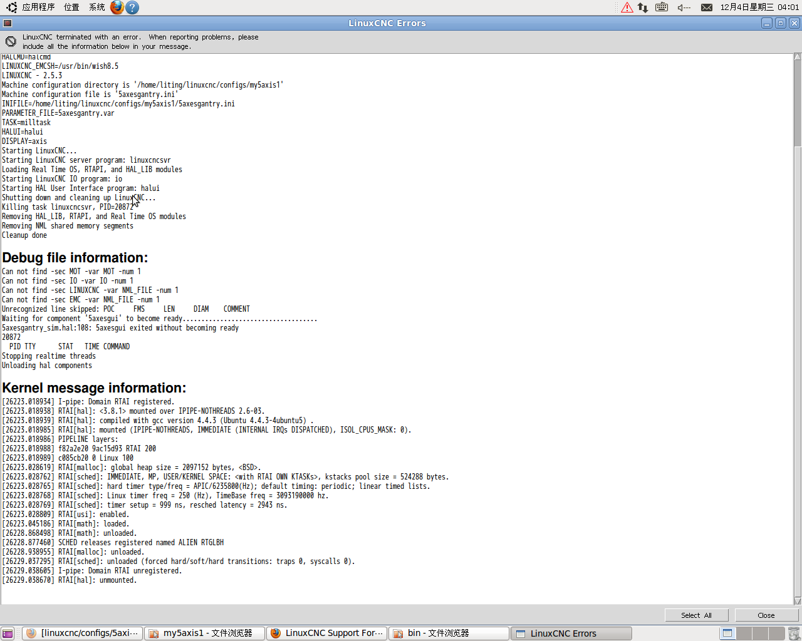Close LinuxCNC Errors from the title bar

[794, 23]
